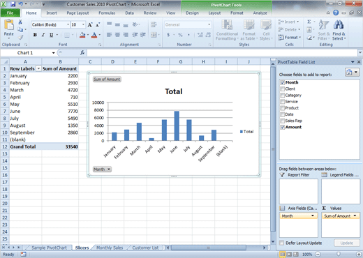Open Format as Table
Image resolution: width=363 pixels, height=258 pixels.
coord(249,30)
